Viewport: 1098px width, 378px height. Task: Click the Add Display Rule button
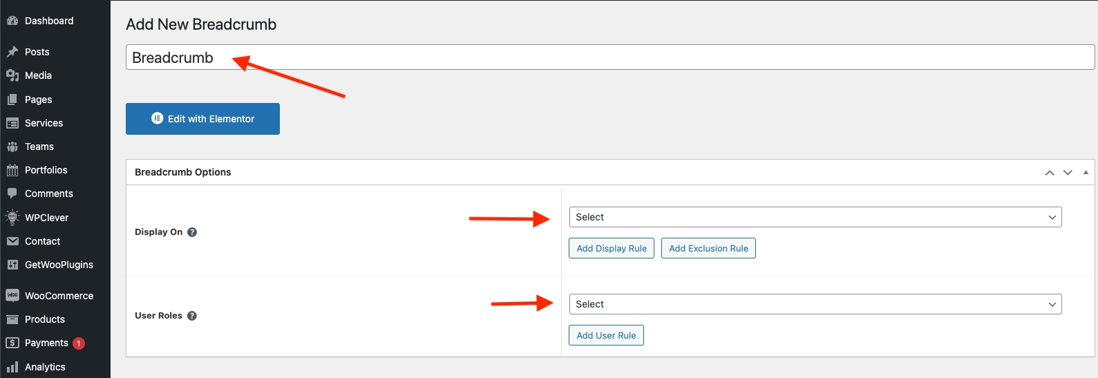612,248
